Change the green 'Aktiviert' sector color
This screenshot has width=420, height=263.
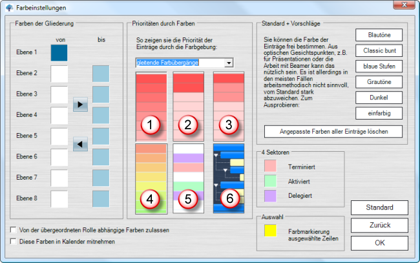coord(271,181)
